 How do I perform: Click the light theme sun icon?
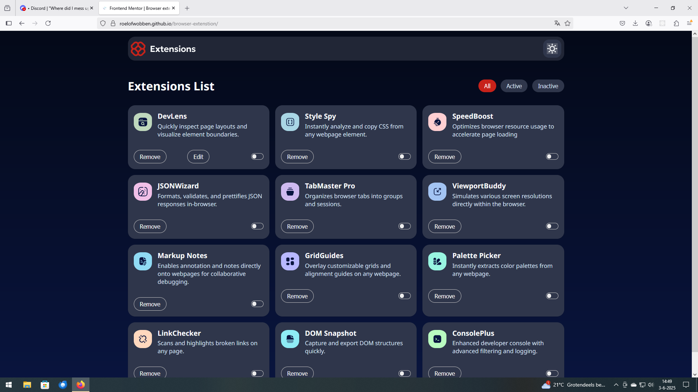[x=552, y=49]
